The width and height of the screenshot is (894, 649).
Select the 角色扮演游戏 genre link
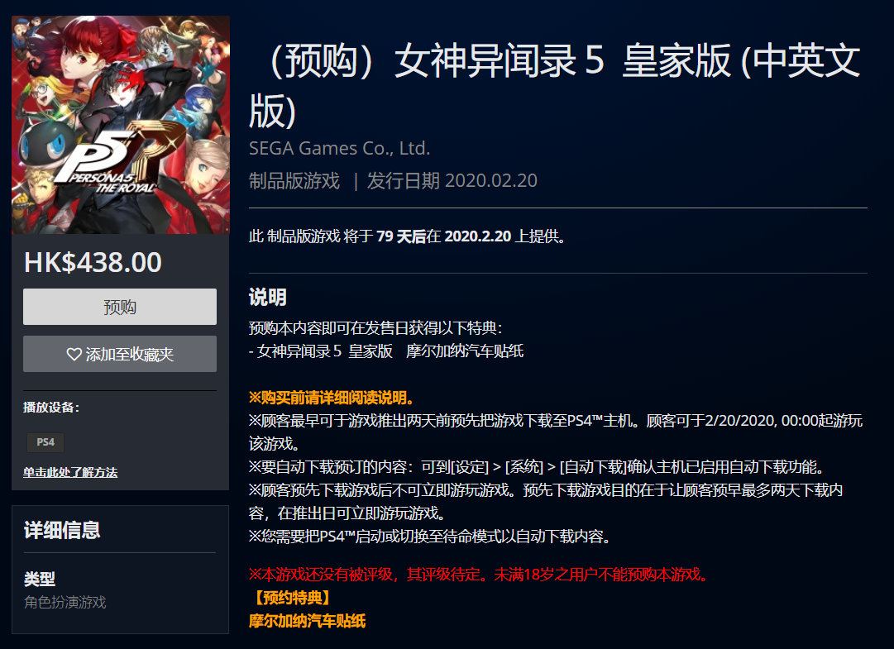point(65,602)
